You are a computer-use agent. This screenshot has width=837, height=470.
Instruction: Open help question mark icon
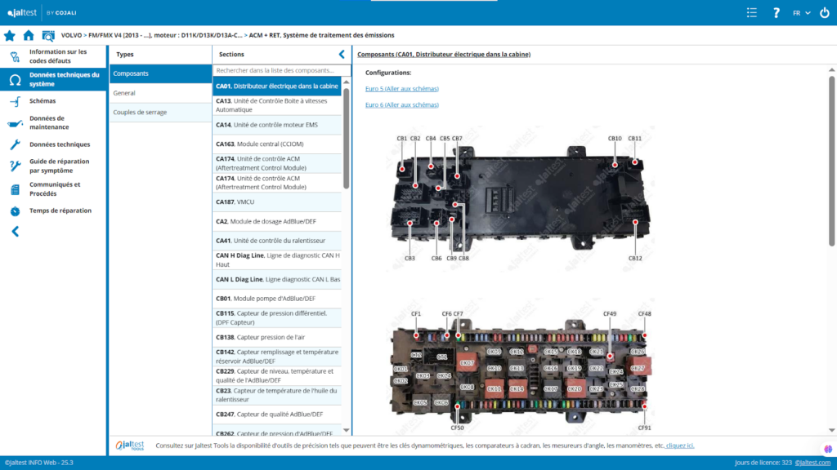point(777,12)
